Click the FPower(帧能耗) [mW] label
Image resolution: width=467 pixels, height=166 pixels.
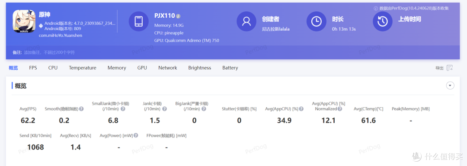click(x=166, y=136)
